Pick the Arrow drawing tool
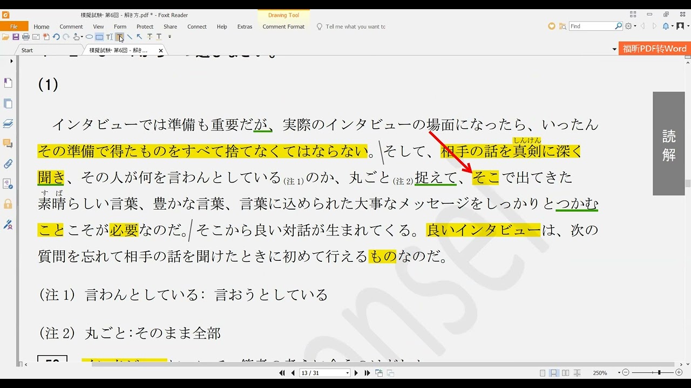This screenshot has width=691, height=388. point(139,37)
